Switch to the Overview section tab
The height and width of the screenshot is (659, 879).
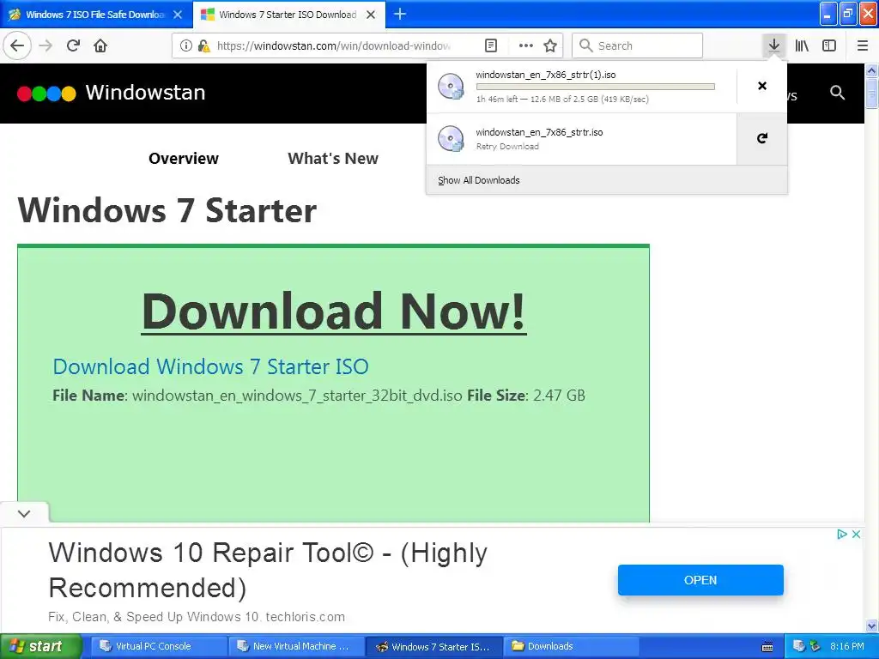click(x=184, y=159)
